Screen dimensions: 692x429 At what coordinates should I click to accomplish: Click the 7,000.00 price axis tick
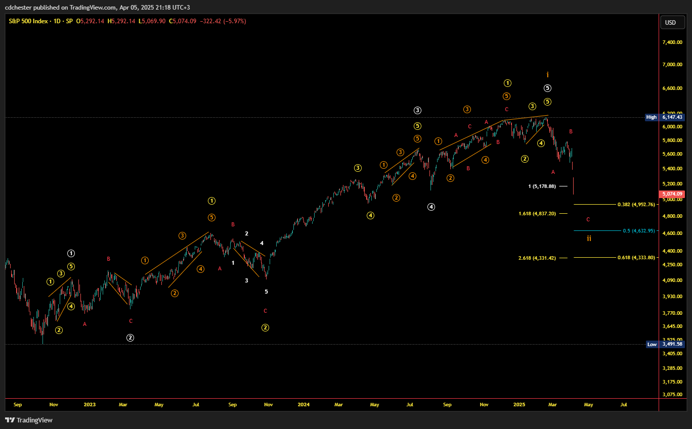pos(672,65)
